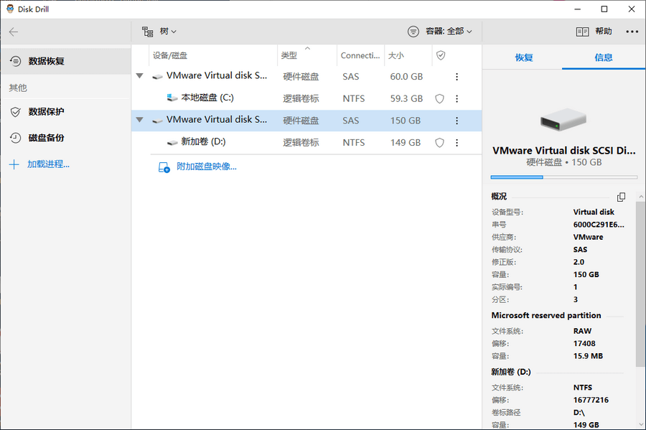Open the 树 view dropdown
Image resolution: width=646 pixels, height=430 pixels.
click(x=168, y=32)
